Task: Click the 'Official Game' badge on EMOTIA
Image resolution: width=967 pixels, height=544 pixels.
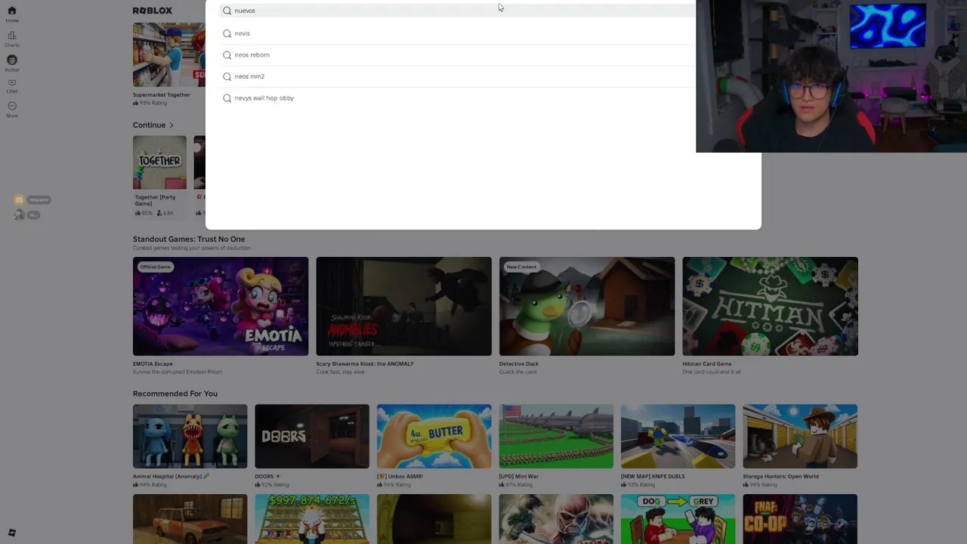Action: [155, 267]
